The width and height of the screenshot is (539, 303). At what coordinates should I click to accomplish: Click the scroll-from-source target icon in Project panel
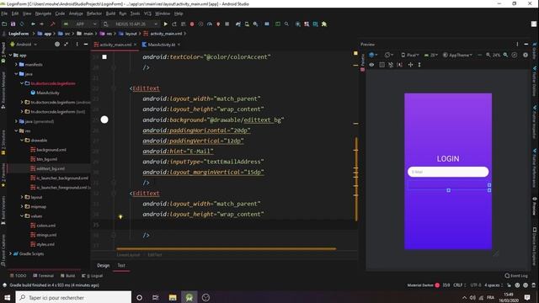tap(57, 45)
